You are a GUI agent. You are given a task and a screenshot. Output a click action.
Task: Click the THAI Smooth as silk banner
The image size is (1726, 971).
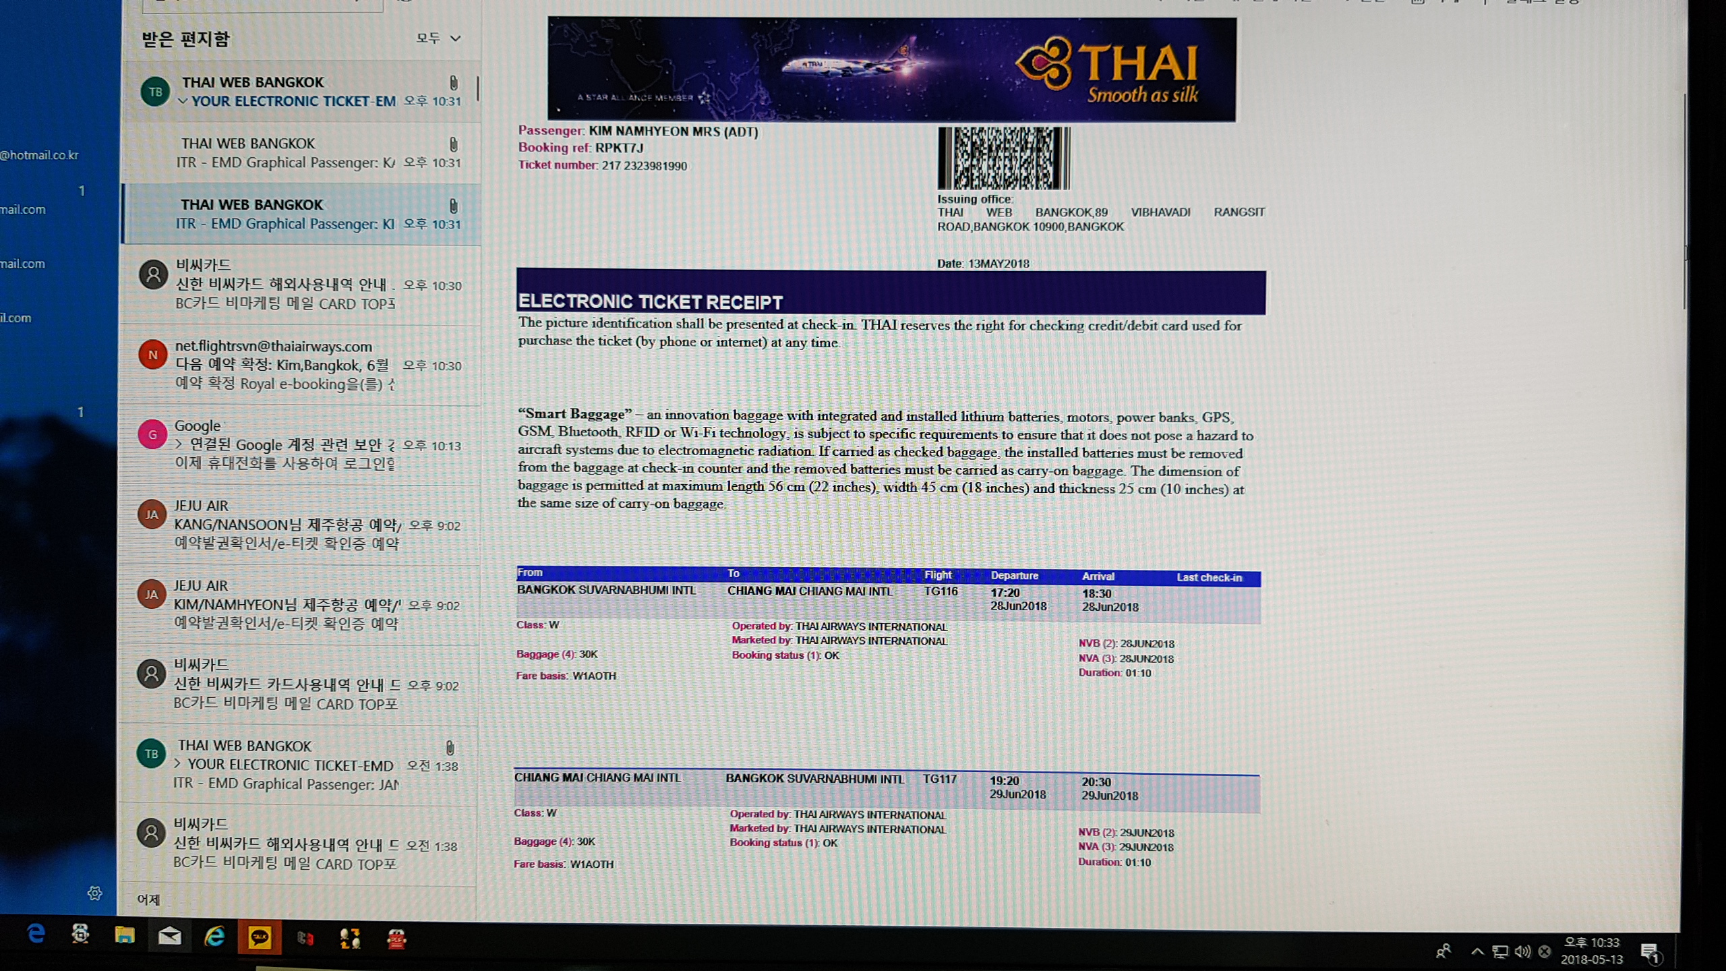pyautogui.click(x=892, y=69)
